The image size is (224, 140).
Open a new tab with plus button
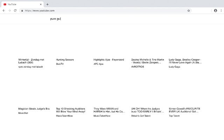click(x=48, y=5)
